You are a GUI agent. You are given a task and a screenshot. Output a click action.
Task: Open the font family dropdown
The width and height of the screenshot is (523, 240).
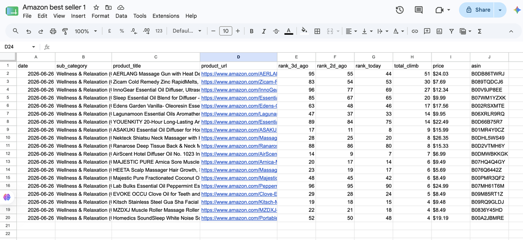(x=187, y=31)
